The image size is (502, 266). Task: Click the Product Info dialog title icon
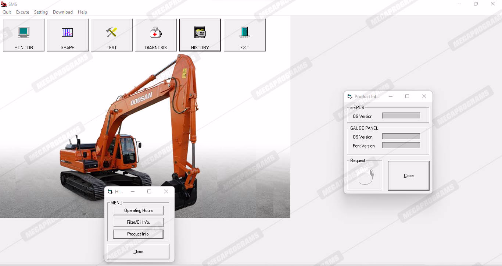click(350, 96)
